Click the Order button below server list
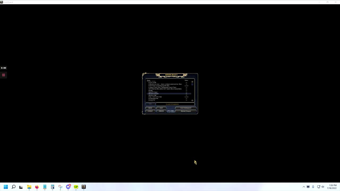The height and width of the screenshot is (191, 340). [x=150, y=104]
